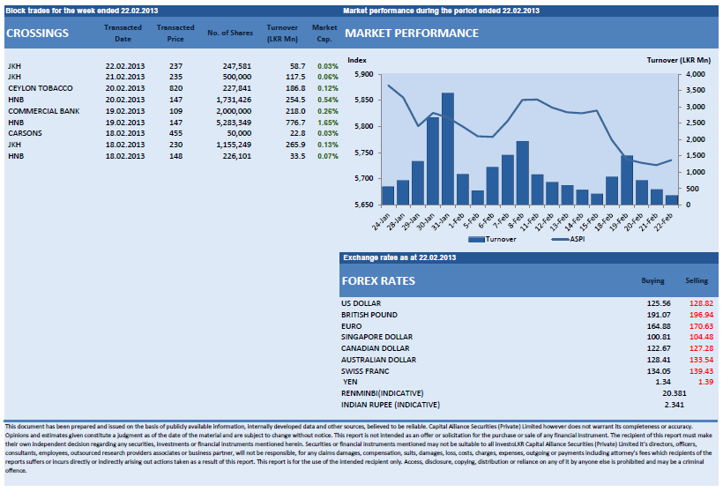Select the COMMERCIAL BANK row name
The width and height of the screenshot is (723, 492).
44,111
